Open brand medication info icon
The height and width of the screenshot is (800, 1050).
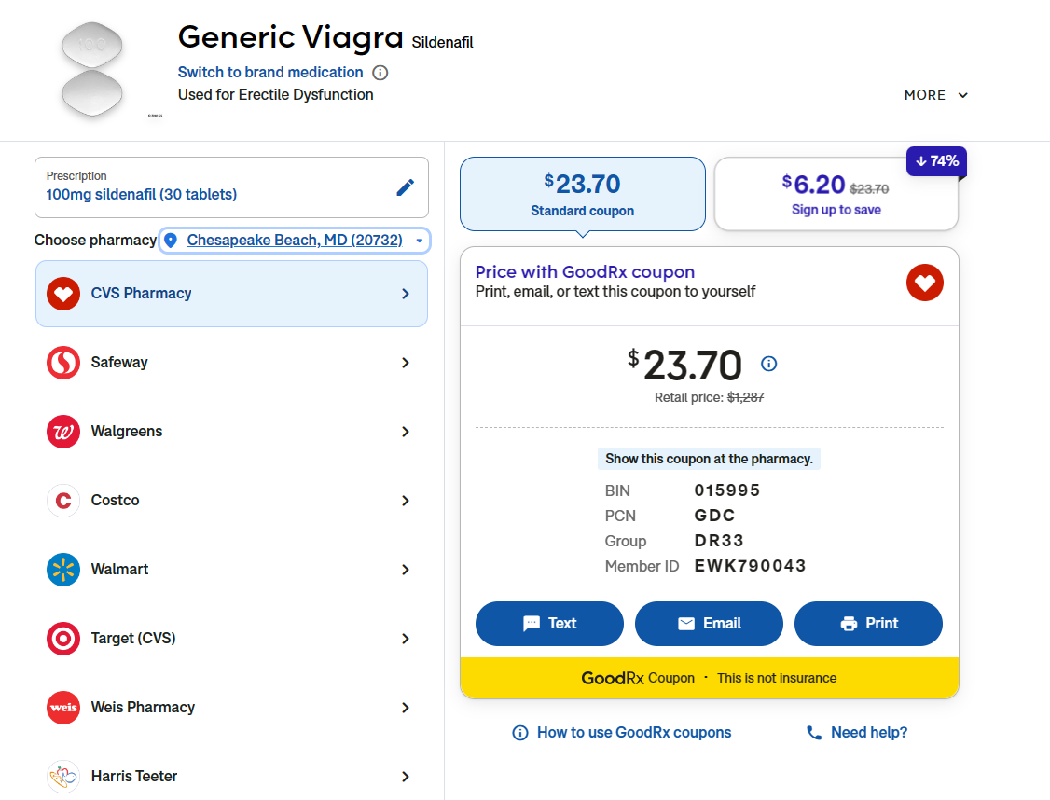pyautogui.click(x=380, y=73)
